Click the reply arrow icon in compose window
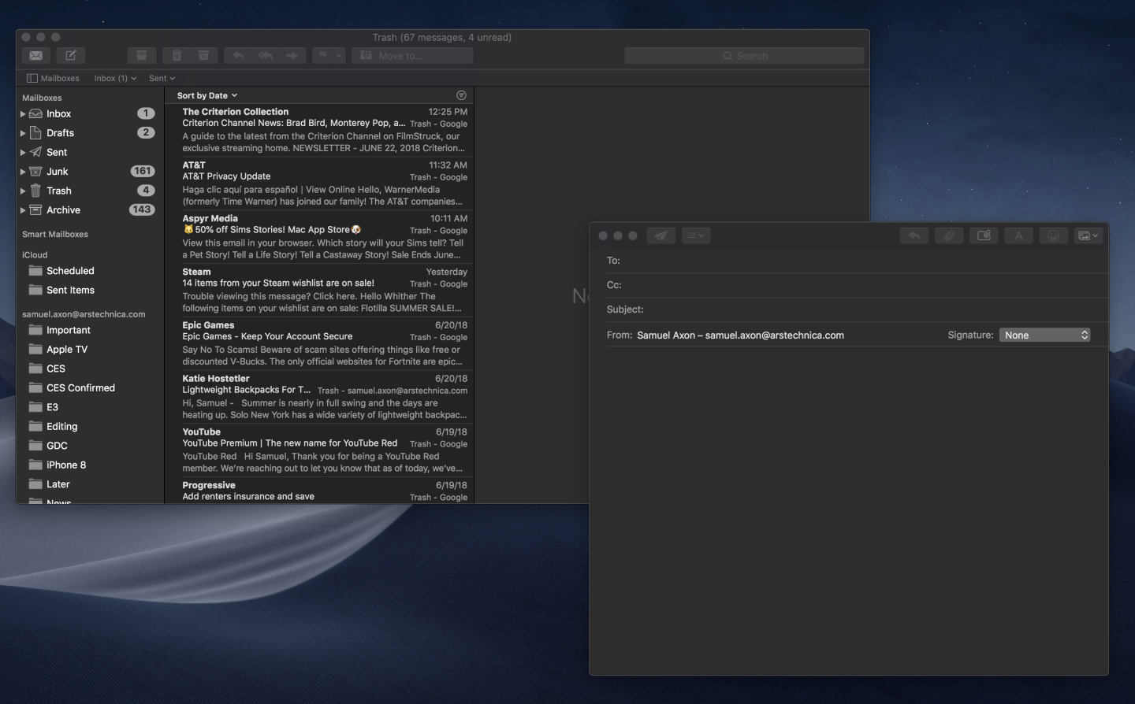Viewport: 1135px width, 704px height. pos(914,235)
